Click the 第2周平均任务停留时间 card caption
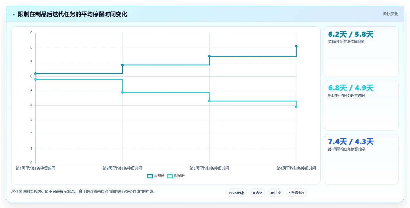410x208 pixels. tap(346, 96)
